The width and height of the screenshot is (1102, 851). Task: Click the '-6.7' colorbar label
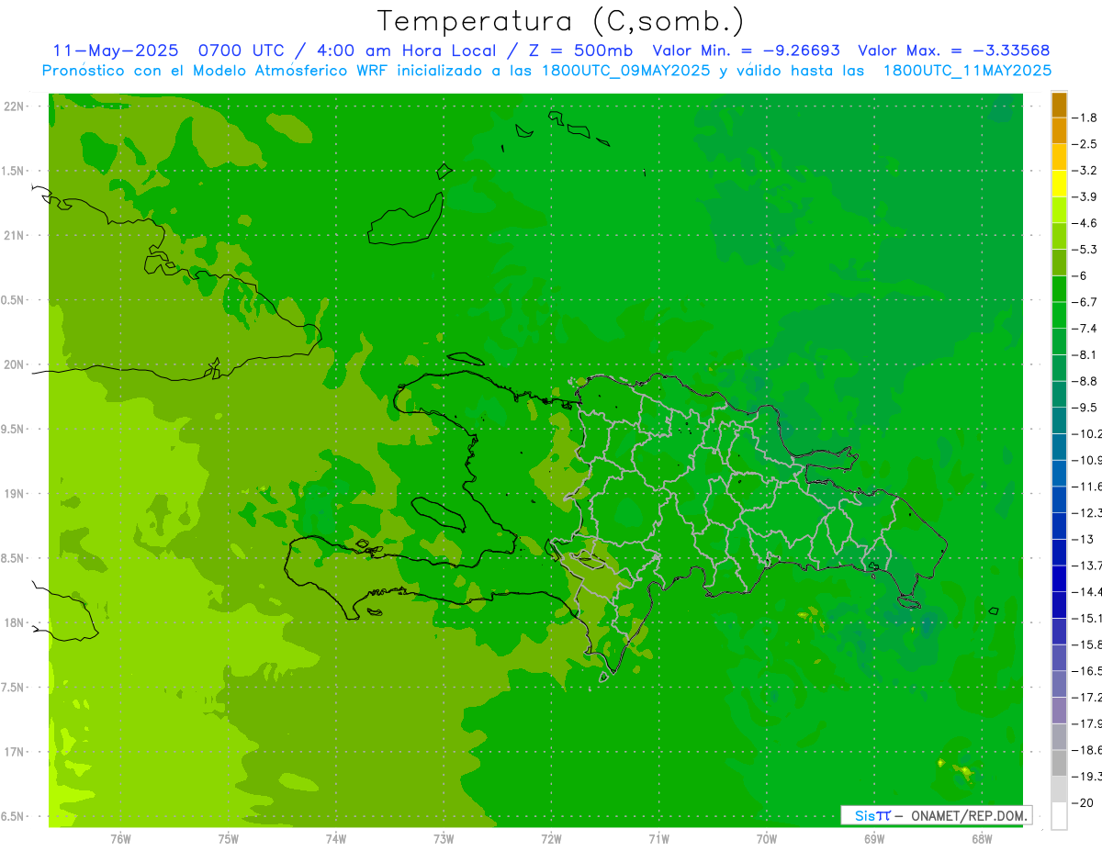pos(1085,302)
